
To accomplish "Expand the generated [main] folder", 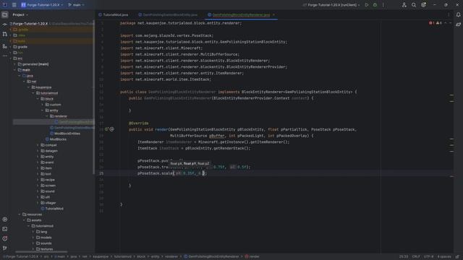I will click(15, 64).
